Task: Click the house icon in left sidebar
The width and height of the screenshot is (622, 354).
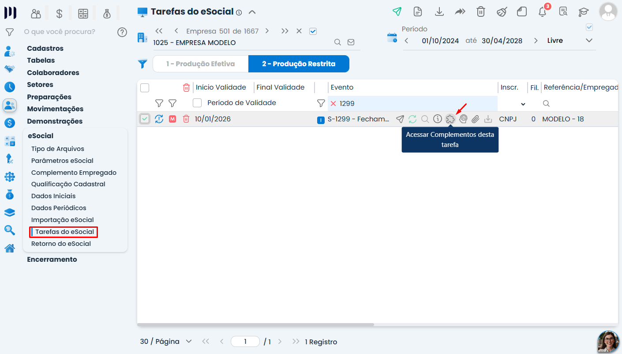Action: 10,249
